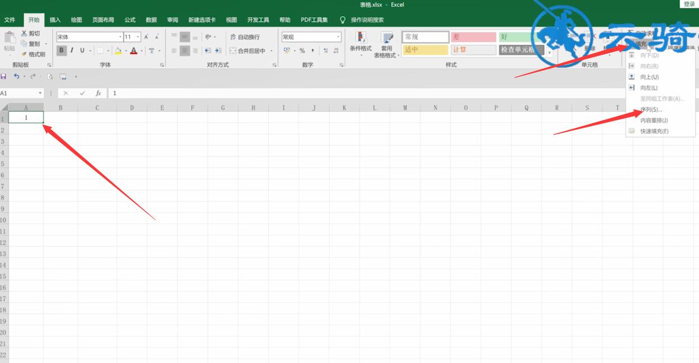Image resolution: width=699 pixels, height=363 pixels.
Task: Click the decrease indent icon
Action: (x=208, y=50)
